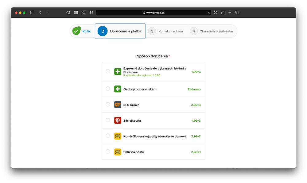Image resolution: width=307 pixels, height=183 pixels.
Task: Click the 1,99 € price of Zásielkovňa
Action: [x=196, y=121]
